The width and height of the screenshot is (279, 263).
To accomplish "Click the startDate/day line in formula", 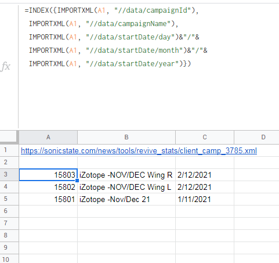I will click(114, 37).
